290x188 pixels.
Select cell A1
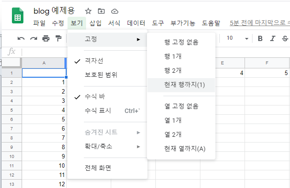(44, 73)
